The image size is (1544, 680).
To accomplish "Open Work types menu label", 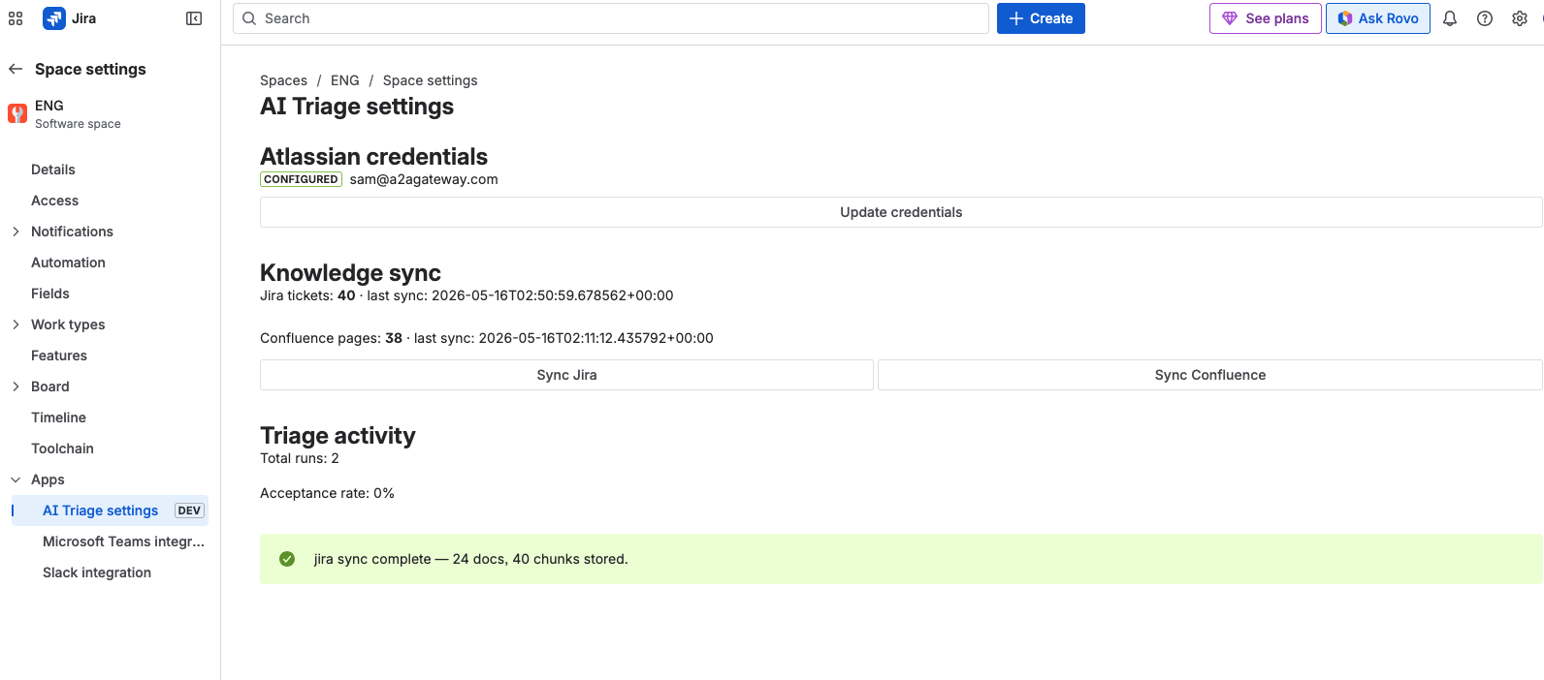I will [68, 325].
